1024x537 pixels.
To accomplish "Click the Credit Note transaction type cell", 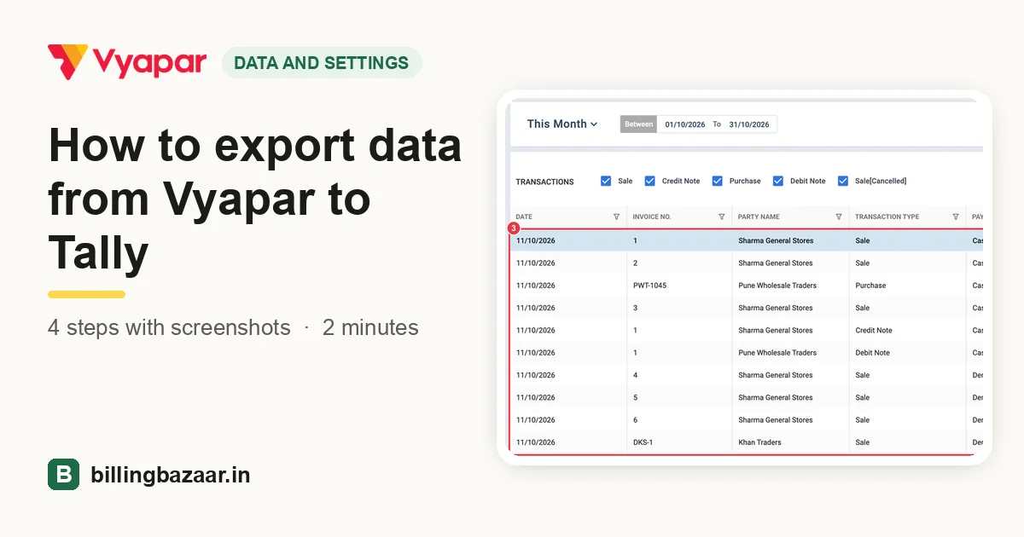I will point(874,330).
